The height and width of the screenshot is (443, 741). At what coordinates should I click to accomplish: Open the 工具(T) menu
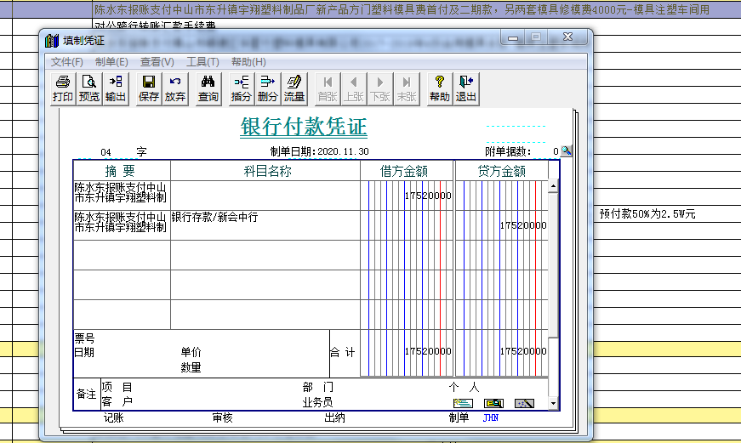(x=202, y=62)
